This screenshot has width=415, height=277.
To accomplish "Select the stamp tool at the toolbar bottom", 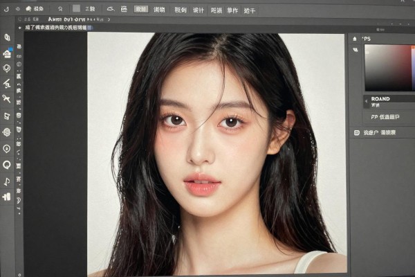I will (x=7, y=197).
